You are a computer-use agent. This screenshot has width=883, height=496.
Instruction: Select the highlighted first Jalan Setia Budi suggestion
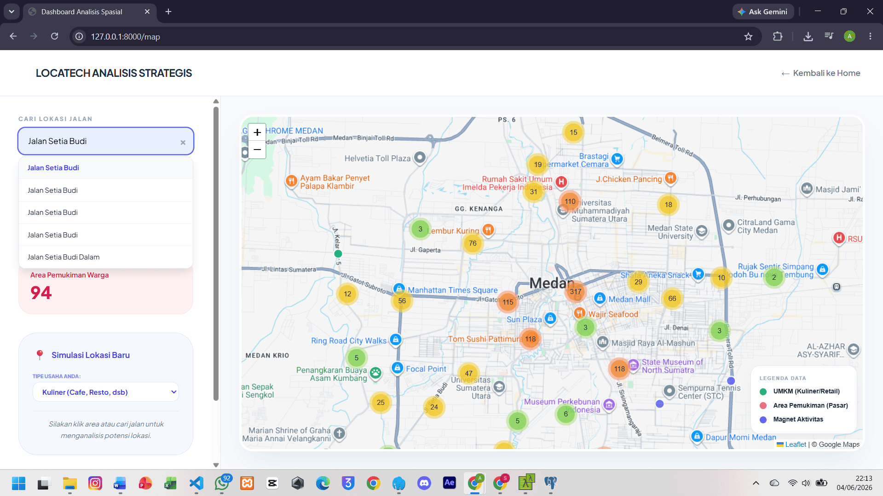[x=106, y=168]
